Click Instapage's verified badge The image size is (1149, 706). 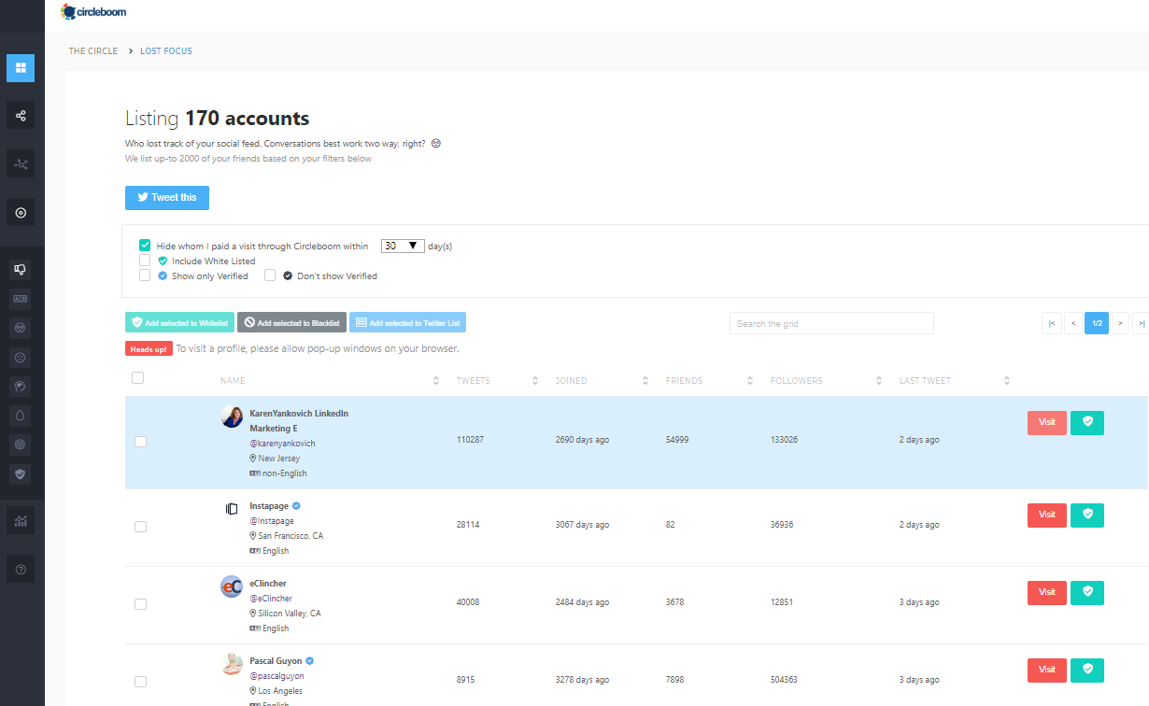point(296,506)
